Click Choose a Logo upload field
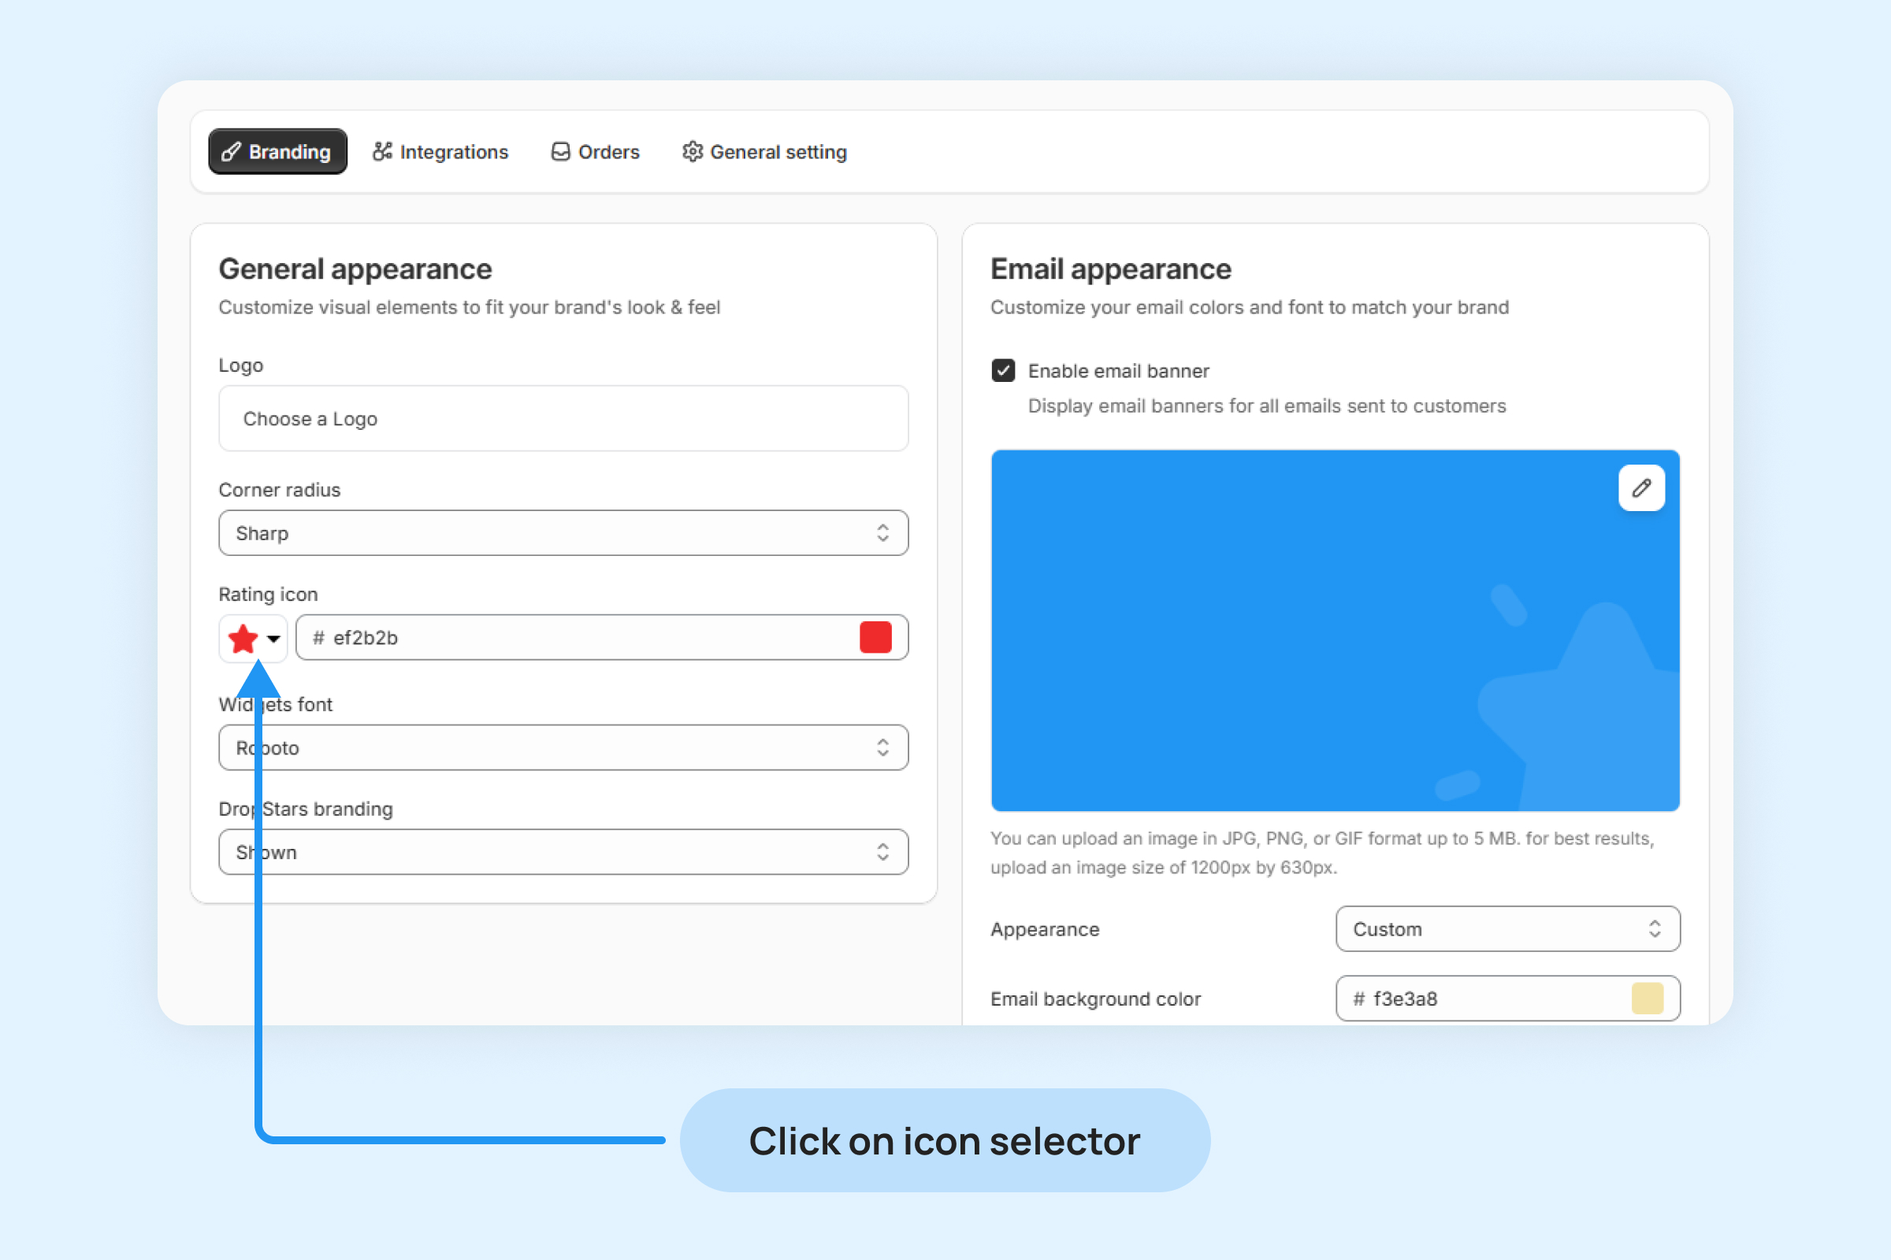1891x1260 pixels. (563, 419)
